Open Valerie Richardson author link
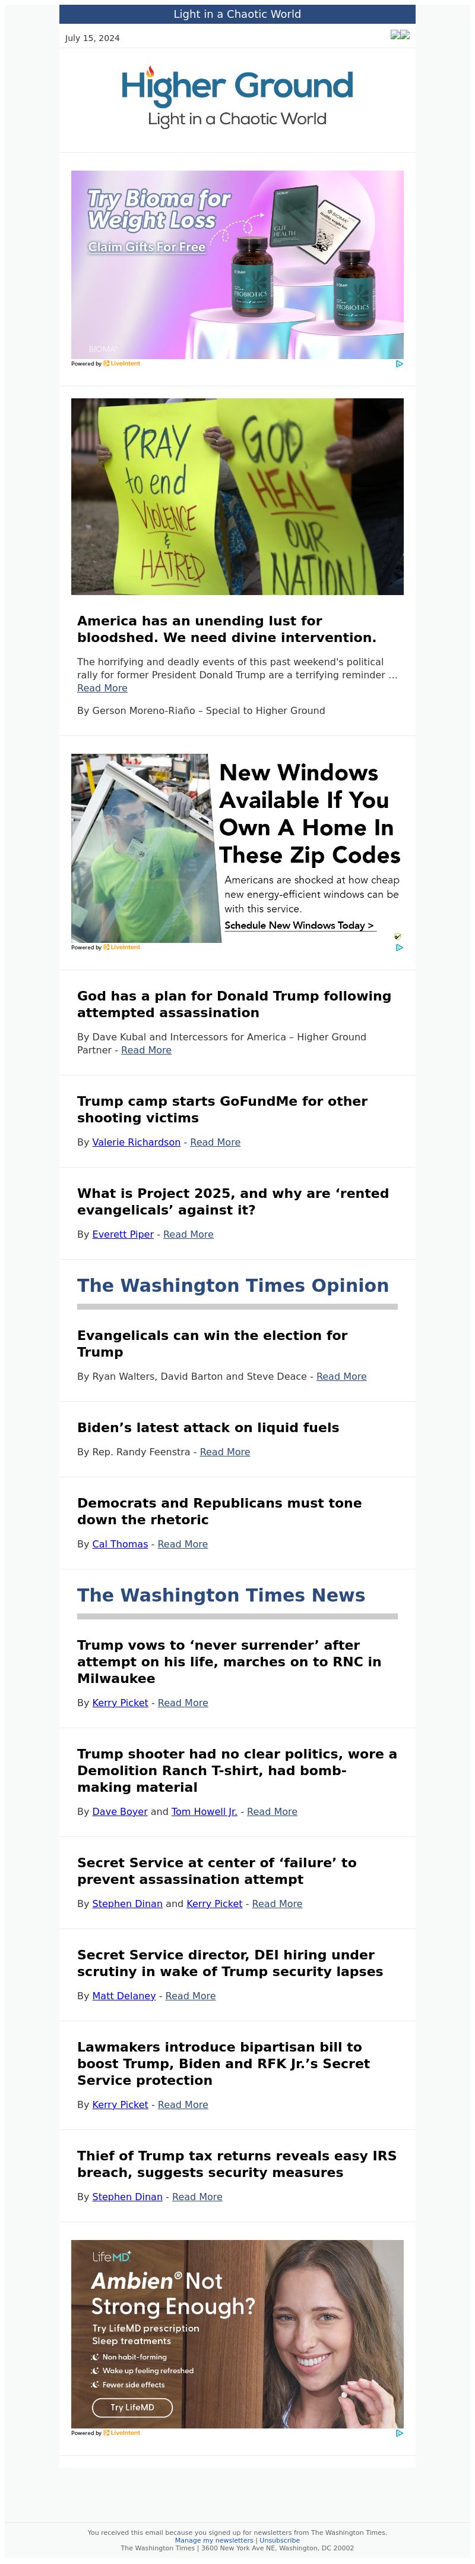Viewport: 475px width, 2564px height. 136,1141
